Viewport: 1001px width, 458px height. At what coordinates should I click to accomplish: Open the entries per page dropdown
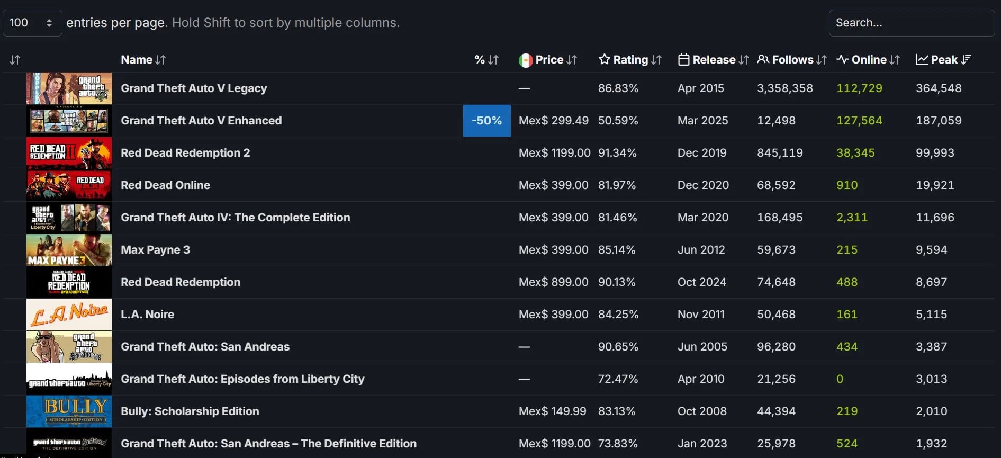tap(32, 23)
